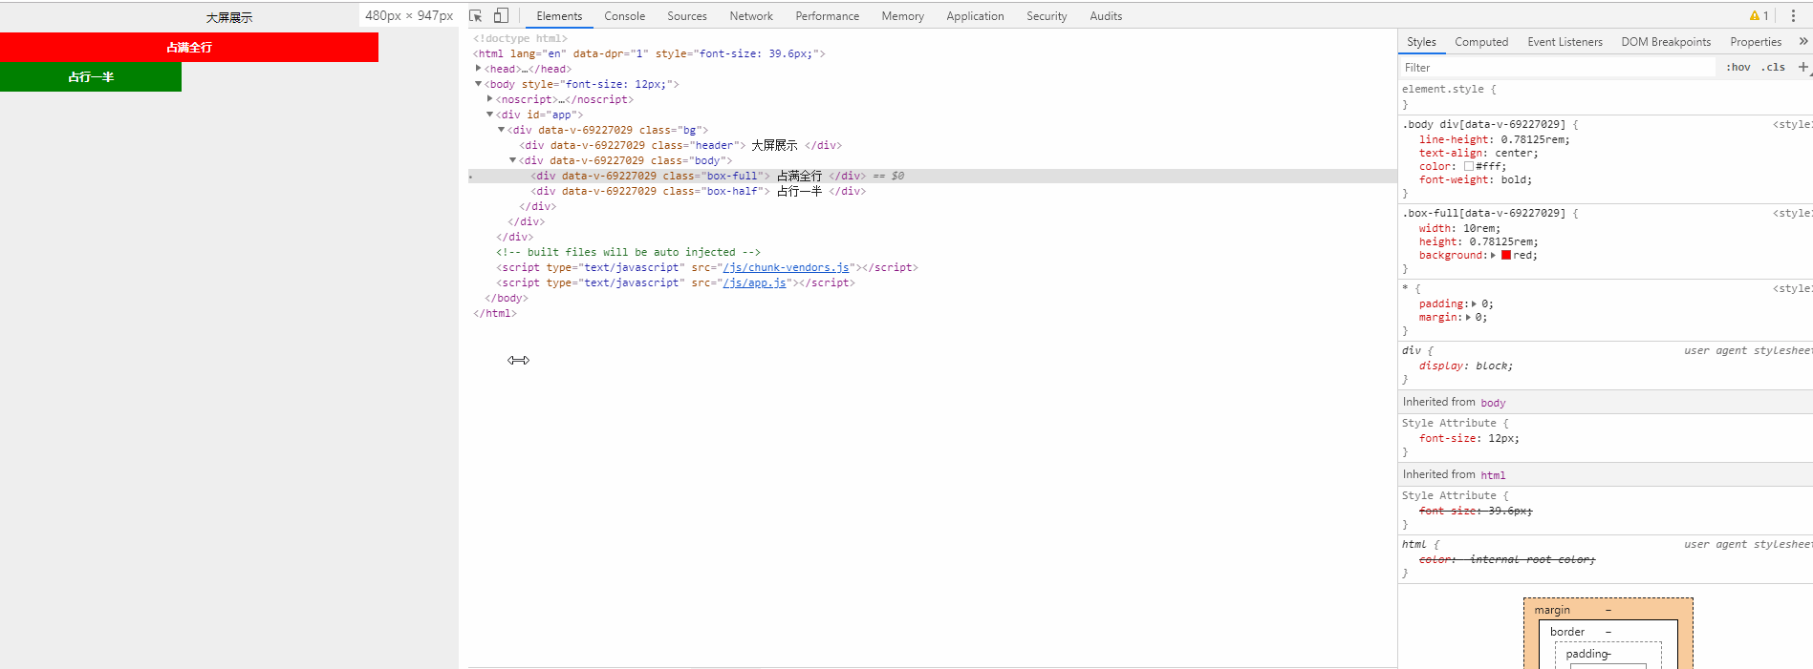Click the red 占满全行 box in page

point(189,48)
